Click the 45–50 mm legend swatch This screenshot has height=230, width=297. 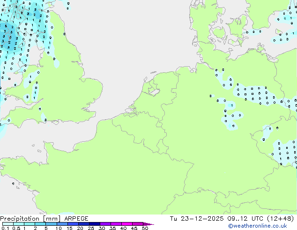coord(138,224)
